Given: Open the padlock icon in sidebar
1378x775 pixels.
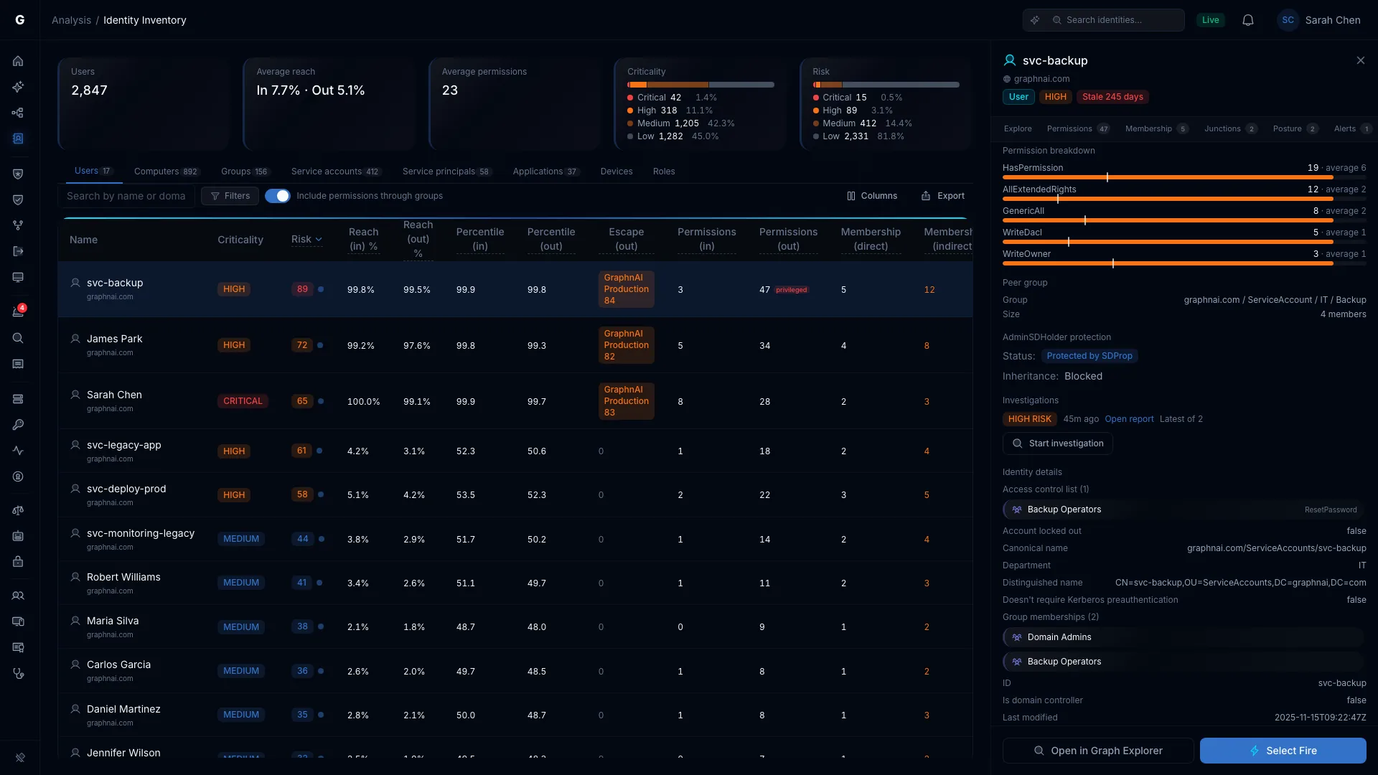Looking at the screenshot, I should [x=18, y=562].
